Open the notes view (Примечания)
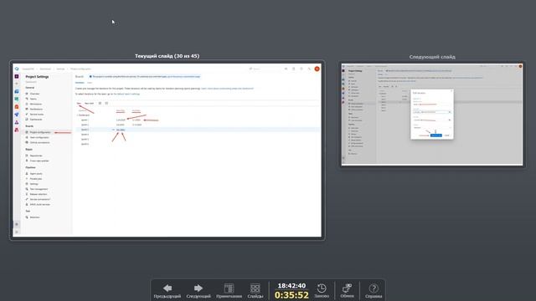This screenshot has height=301, width=536. 229,291
